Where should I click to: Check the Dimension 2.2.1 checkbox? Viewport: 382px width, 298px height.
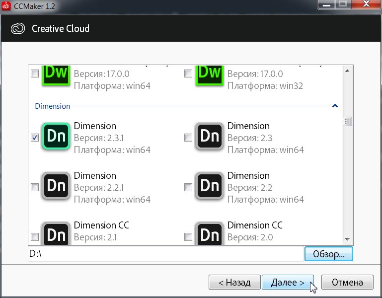(35, 187)
